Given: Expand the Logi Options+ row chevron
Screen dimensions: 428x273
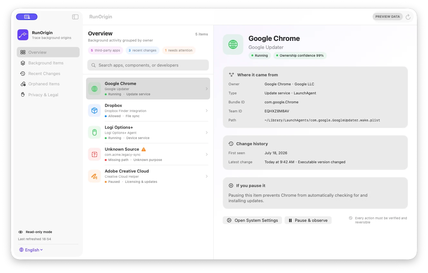Looking at the screenshot, I should (207, 132).
